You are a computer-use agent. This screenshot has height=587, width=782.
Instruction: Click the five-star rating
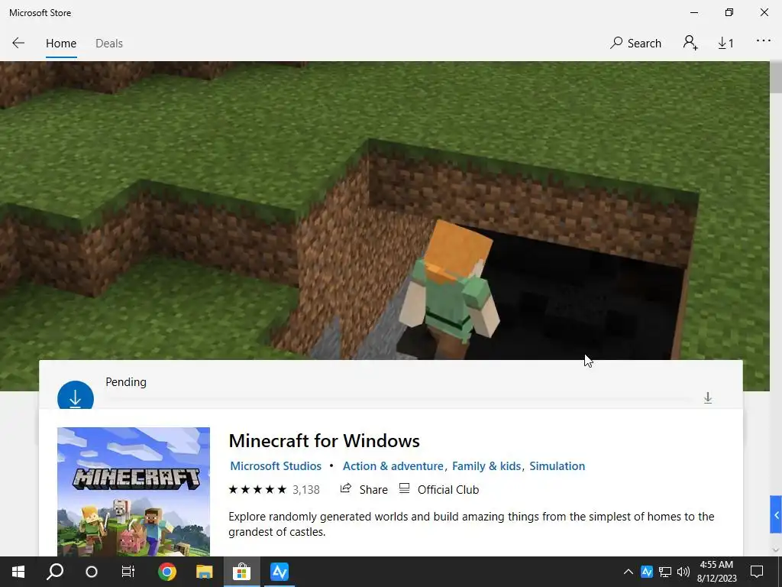coord(257,489)
